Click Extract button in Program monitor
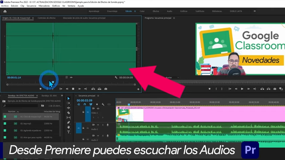 click(x=268, y=89)
